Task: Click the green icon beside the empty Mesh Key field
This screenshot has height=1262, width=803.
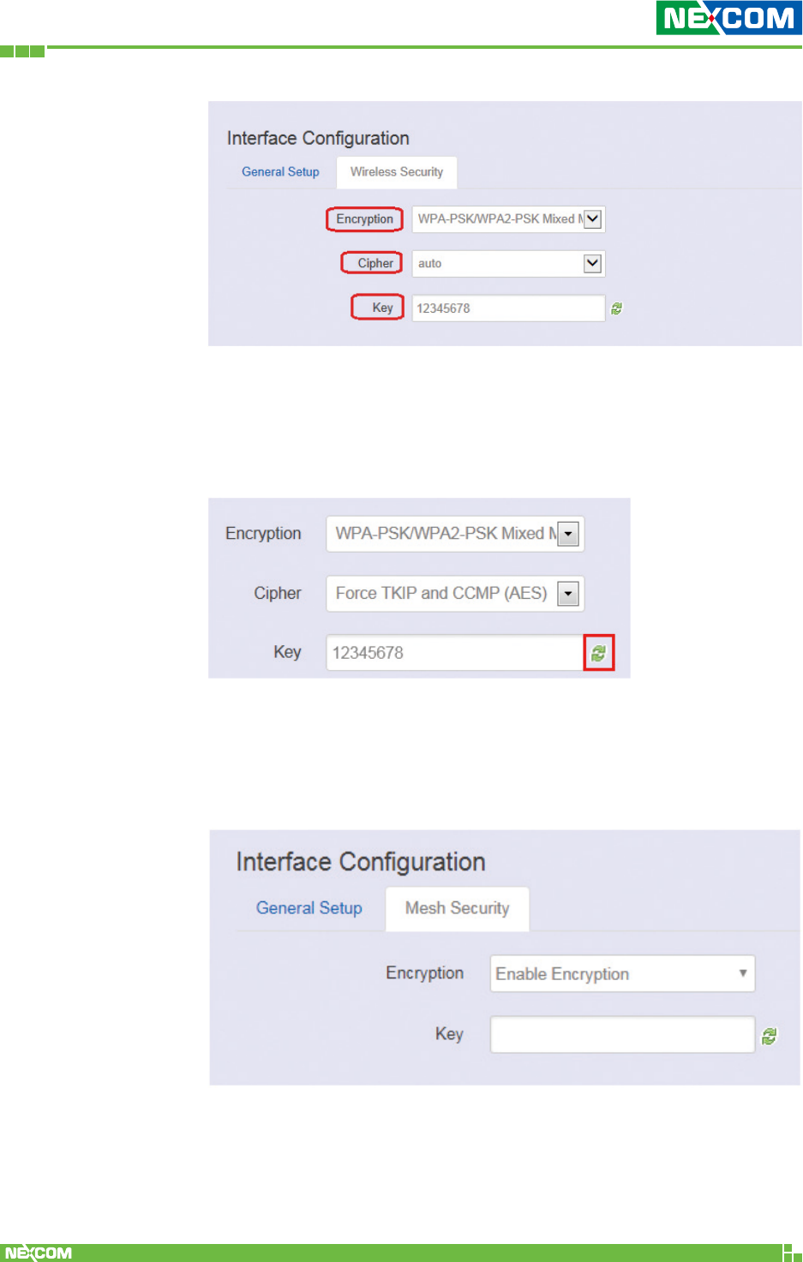Action: point(769,1036)
